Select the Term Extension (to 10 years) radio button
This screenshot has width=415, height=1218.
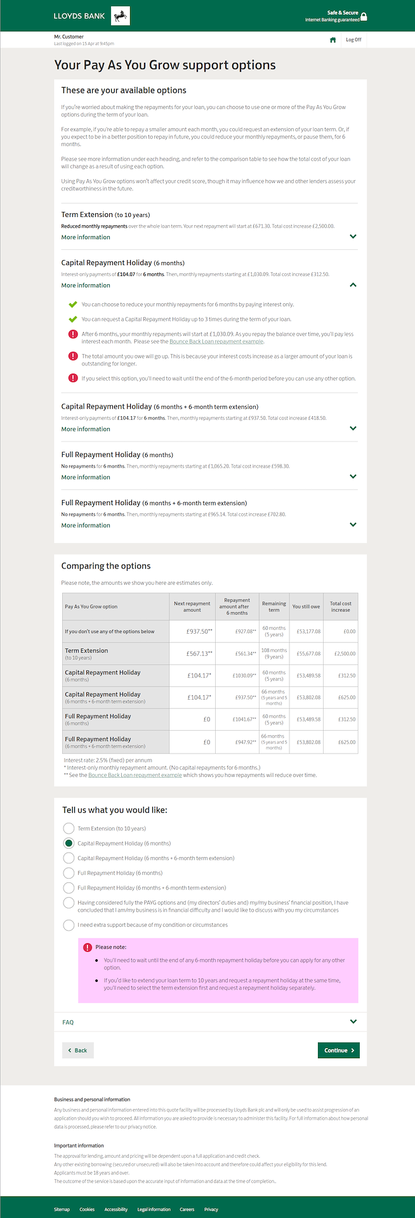[x=69, y=828]
